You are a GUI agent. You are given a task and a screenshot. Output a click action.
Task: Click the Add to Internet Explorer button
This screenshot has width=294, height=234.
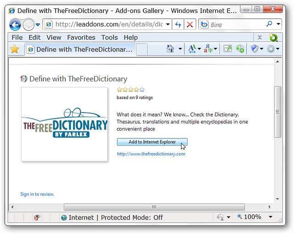pyautogui.click(x=152, y=142)
